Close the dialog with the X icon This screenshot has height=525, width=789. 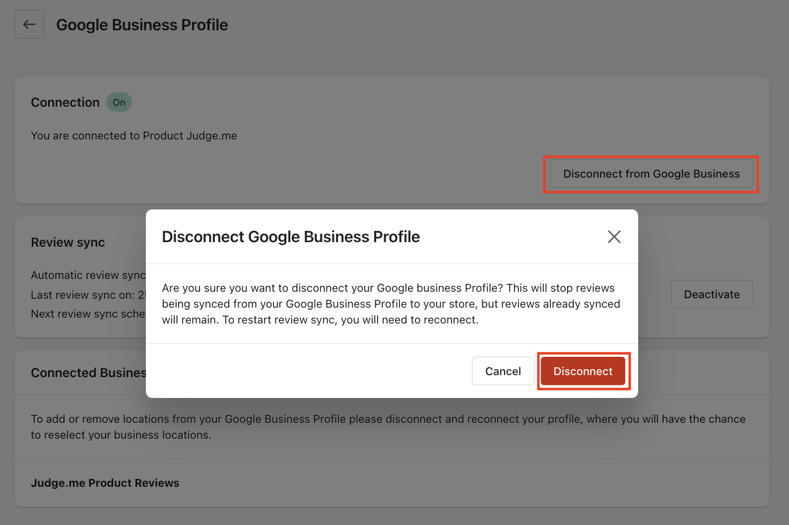614,237
